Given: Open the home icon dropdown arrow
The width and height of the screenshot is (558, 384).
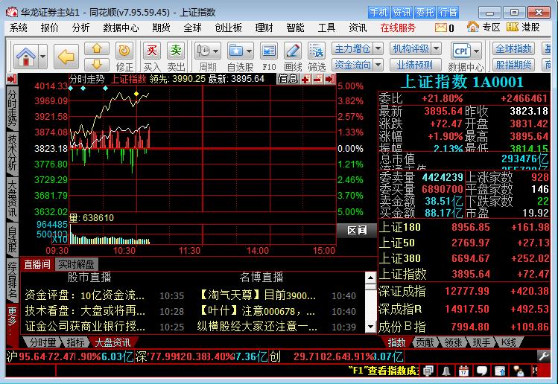Looking at the screenshot, I should pos(42,57).
